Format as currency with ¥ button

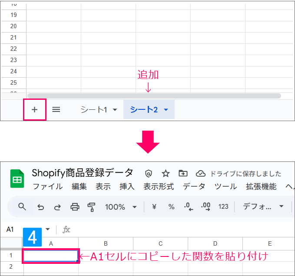154,207
